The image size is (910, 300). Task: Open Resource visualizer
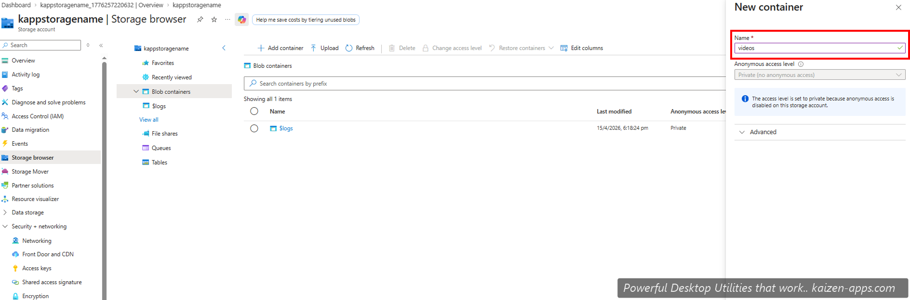pos(35,199)
